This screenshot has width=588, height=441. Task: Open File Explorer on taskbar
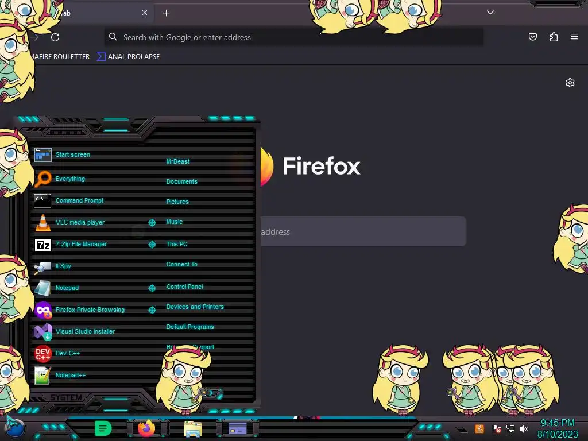pos(193,429)
